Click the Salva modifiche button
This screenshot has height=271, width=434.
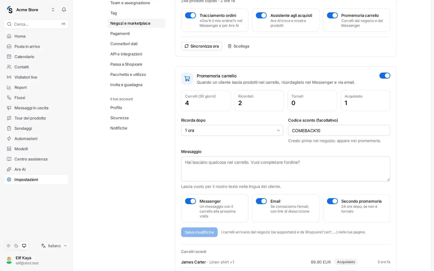[199, 232]
